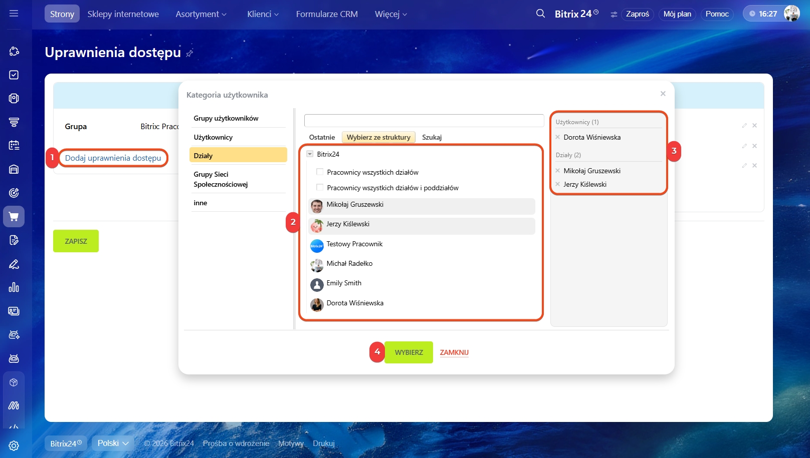Select Użytkownicy category in the left list
This screenshot has width=810, height=458.
click(x=213, y=137)
